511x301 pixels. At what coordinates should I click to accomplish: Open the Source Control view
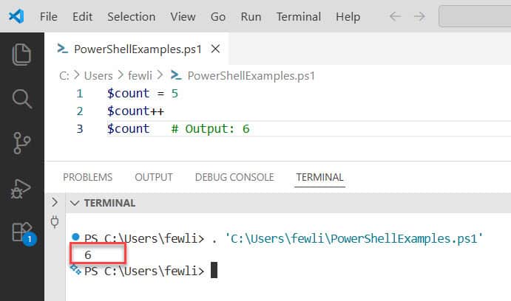point(22,143)
